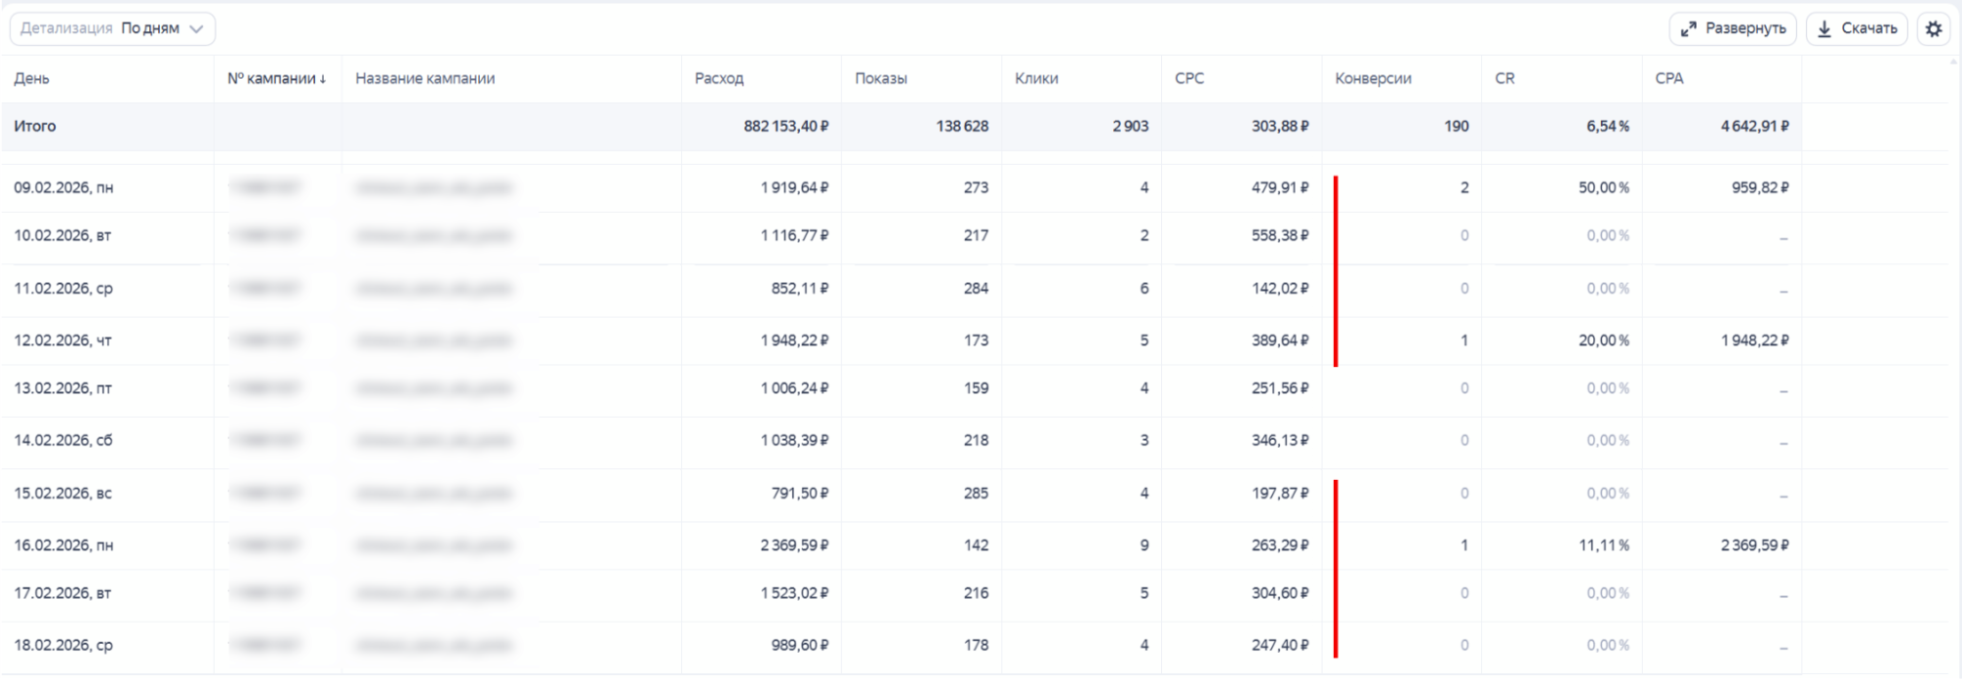Click the Клики column header
The image size is (1962, 680).
[x=1036, y=78]
